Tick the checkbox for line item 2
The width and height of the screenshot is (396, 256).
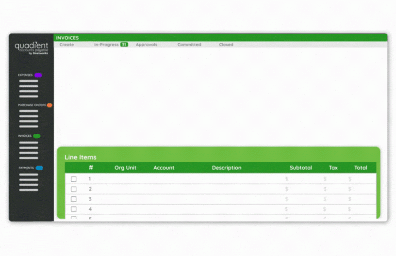point(74,189)
